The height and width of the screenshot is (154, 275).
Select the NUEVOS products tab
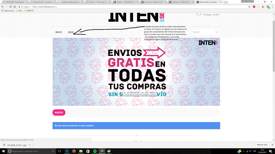pyautogui.click(x=59, y=113)
